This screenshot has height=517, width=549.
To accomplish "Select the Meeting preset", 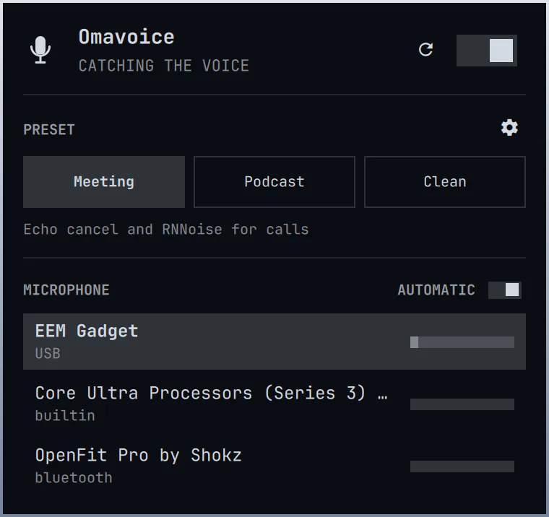I will click(104, 182).
